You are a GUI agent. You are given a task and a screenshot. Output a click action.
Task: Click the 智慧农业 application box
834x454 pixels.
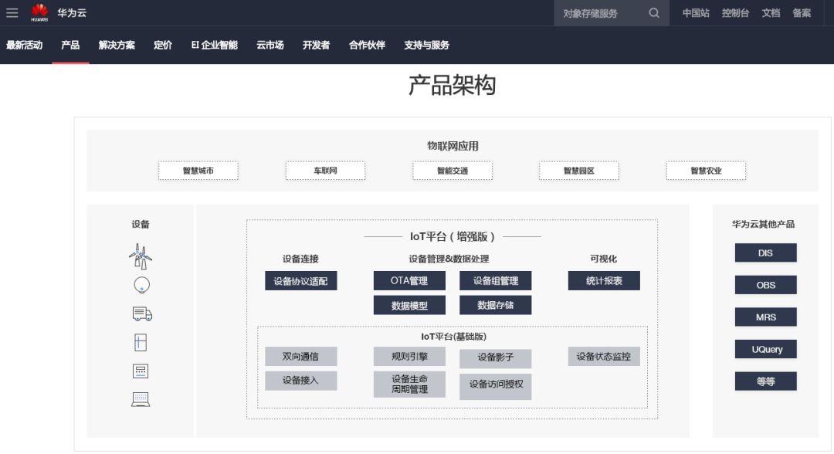click(x=707, y=171)
